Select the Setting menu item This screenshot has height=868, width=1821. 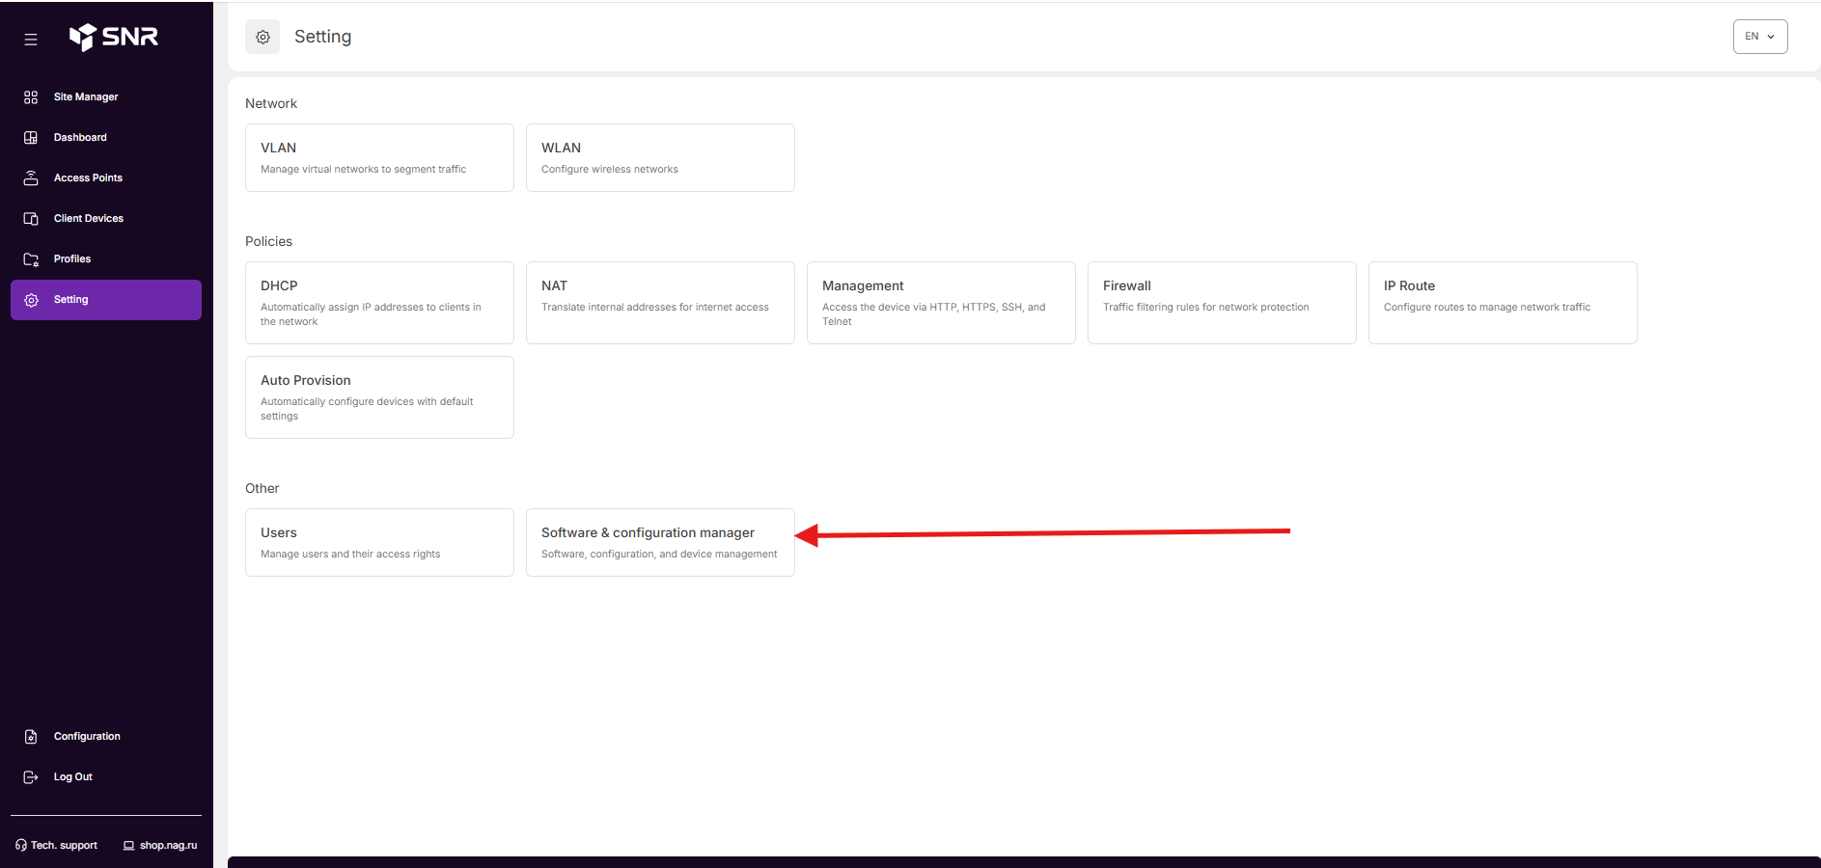tap(106, 300)
